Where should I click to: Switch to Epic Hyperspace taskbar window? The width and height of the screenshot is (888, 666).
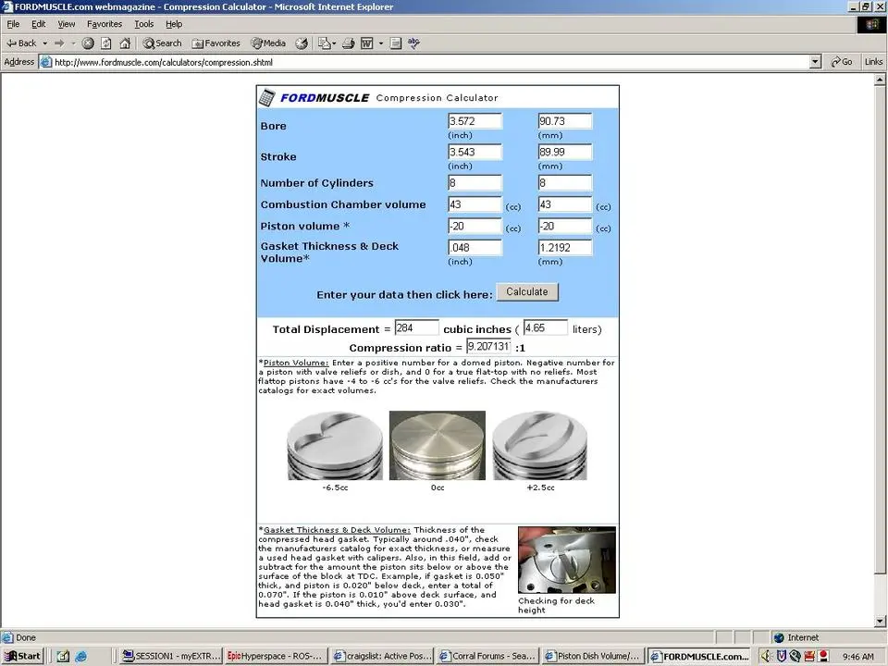coord(276,656)
